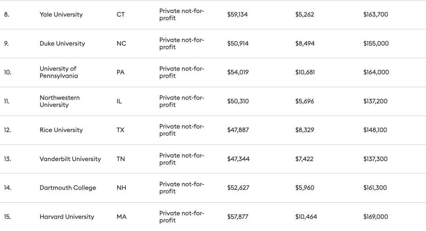The image size is (426, 231).
Task: Click Northwestern University row name
Action: pyautogui.click(x=60, y=101)
